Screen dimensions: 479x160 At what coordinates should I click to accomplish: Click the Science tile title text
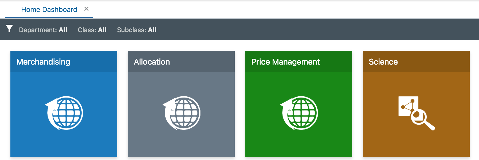coord(383,62)
